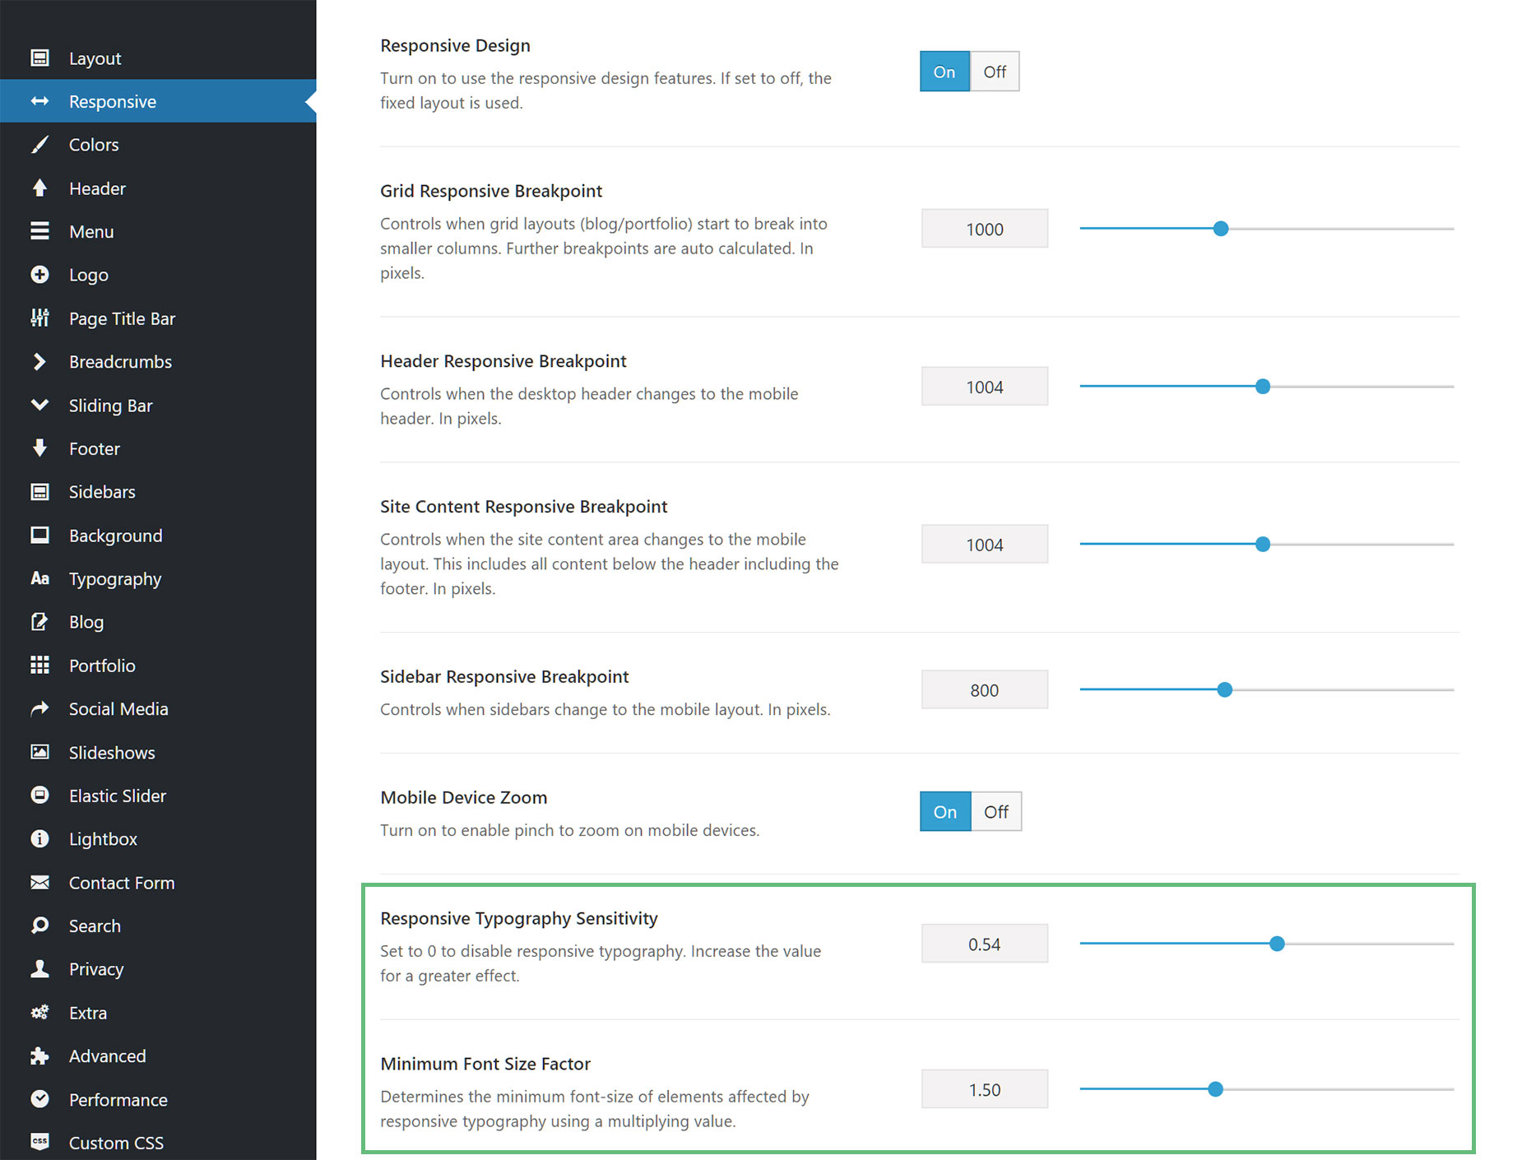Click the Responsive Typography Sensitivity slider handle
This screenshot has width=1522, height=1160.
click(x=1277, y=944)
